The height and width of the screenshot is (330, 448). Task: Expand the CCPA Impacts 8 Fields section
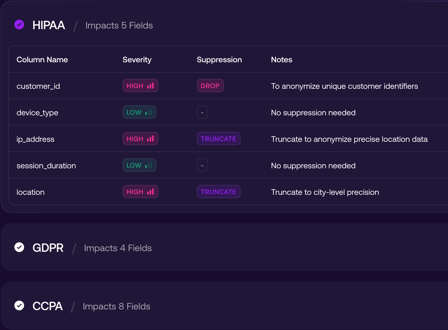point(116,306)
